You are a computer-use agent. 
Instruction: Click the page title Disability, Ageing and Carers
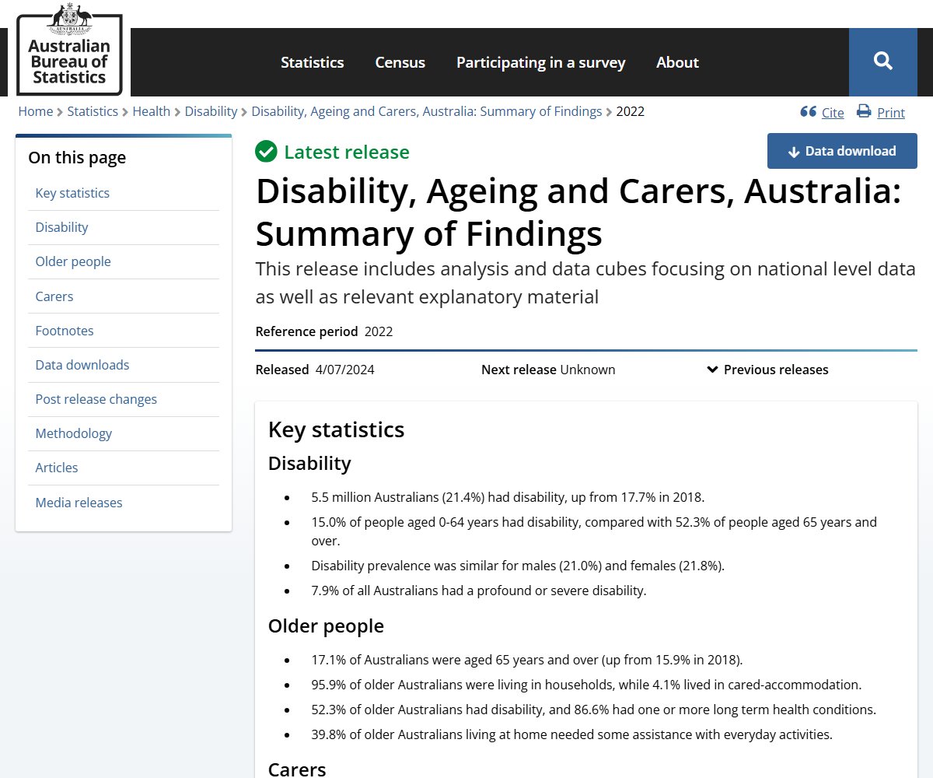(578, 212)
